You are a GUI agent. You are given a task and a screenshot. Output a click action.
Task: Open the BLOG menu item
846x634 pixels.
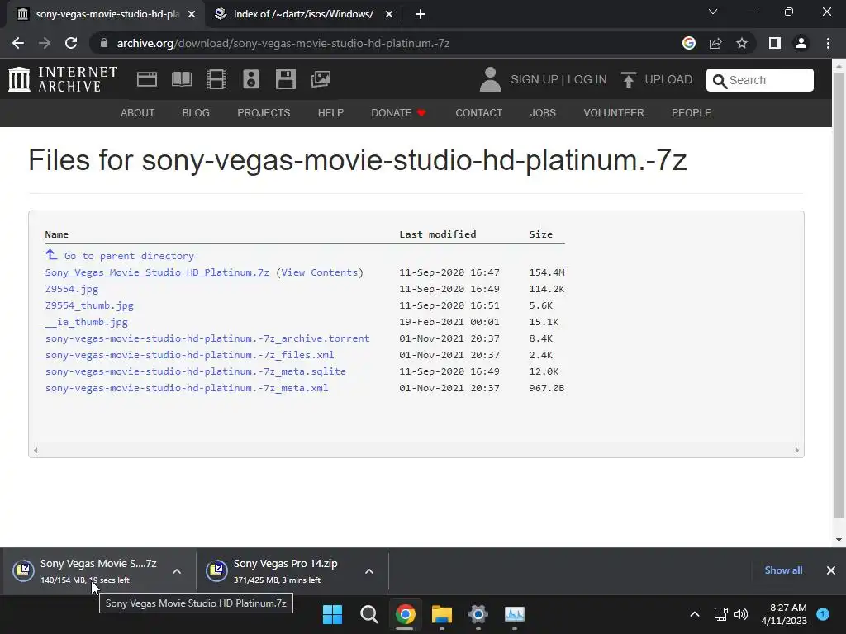point(196,112)
